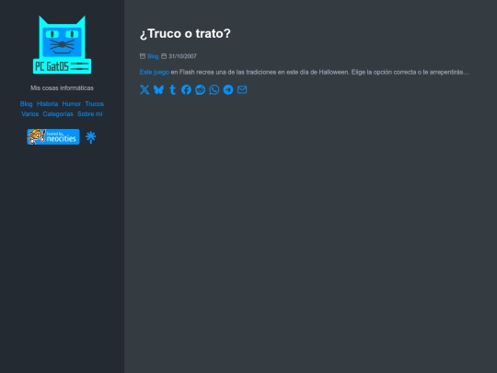Open the Categorías page
Viewport: 497px width, 373px height.
pyautogui.click(x=58, y=114)
